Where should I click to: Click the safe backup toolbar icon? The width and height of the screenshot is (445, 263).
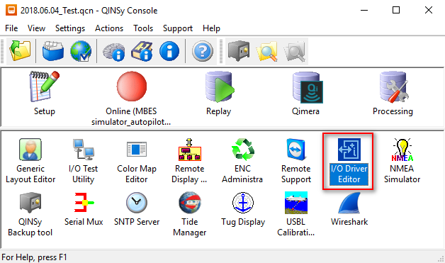(x=239, y=51)
